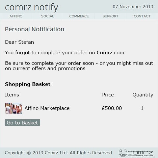Click the £500.00 price value
Image resolution: width=158 pixels, height=158 pixels.
112,108
